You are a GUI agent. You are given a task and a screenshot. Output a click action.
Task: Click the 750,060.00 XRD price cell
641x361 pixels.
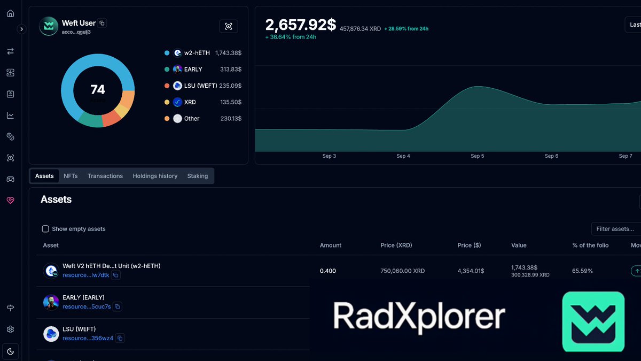pos(403,271)
